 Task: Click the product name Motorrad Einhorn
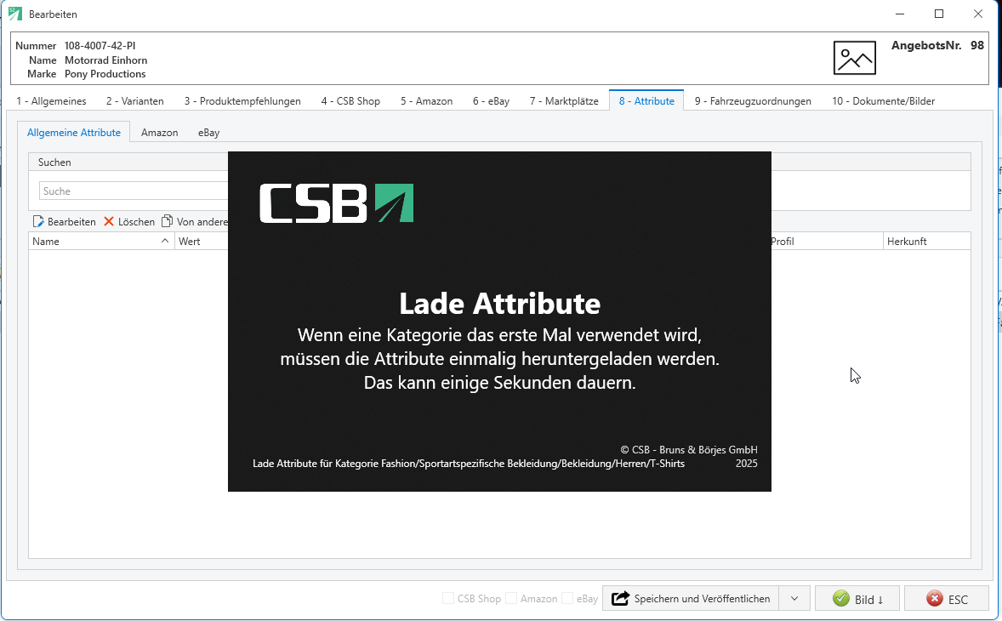(106, 60)
